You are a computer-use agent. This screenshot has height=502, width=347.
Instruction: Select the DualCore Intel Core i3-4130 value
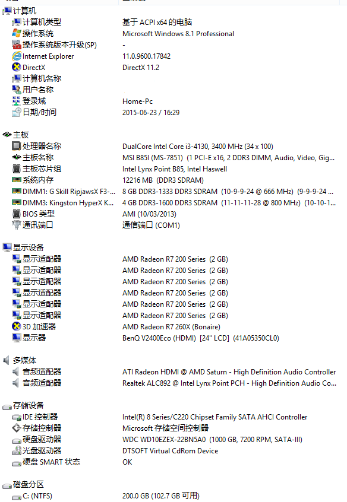pos(198,147)
